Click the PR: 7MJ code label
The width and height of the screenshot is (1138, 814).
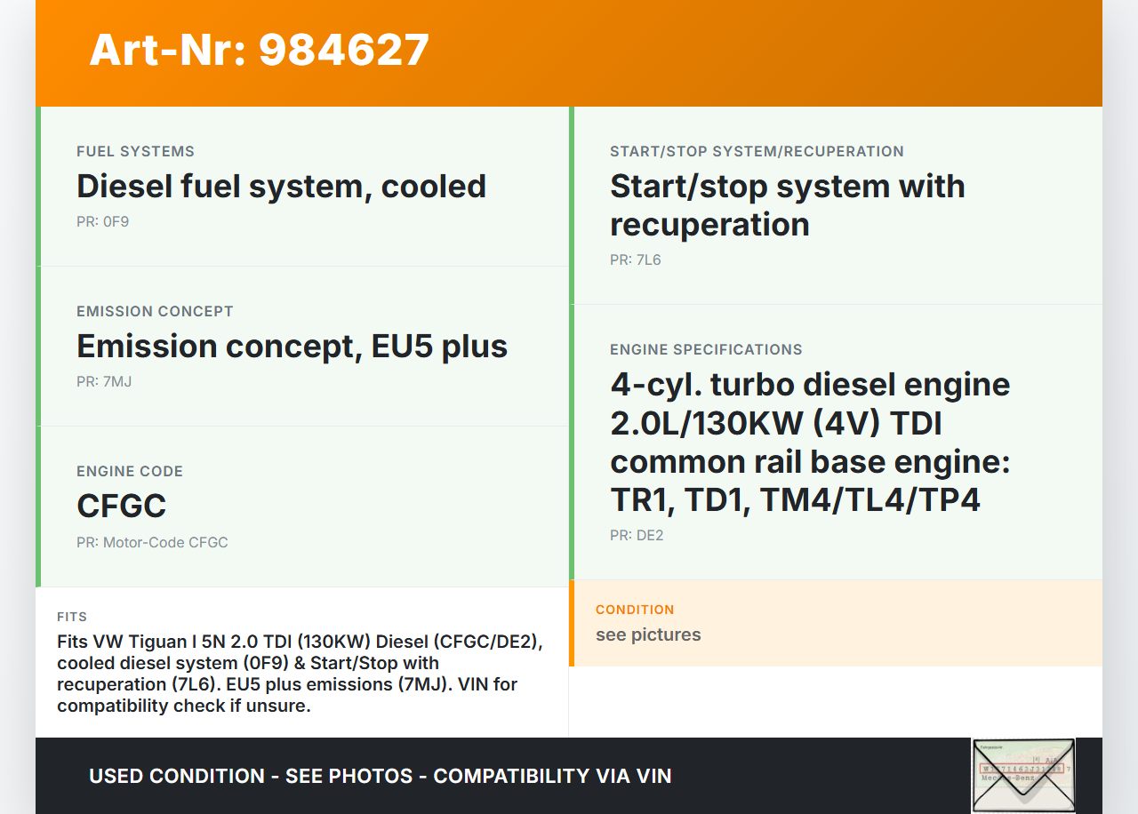[x=104, y=382]
